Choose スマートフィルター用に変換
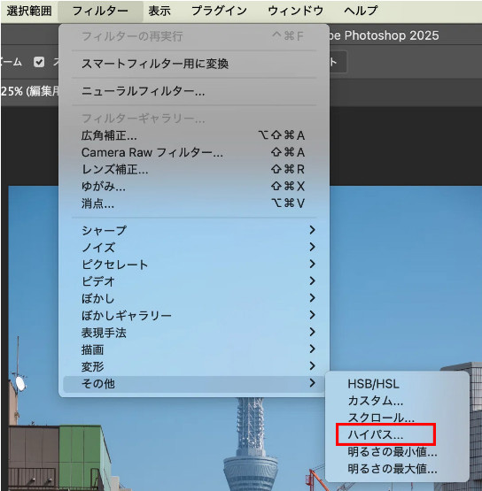This screenshot has width=482, height=491. click(x=194, y=64)
